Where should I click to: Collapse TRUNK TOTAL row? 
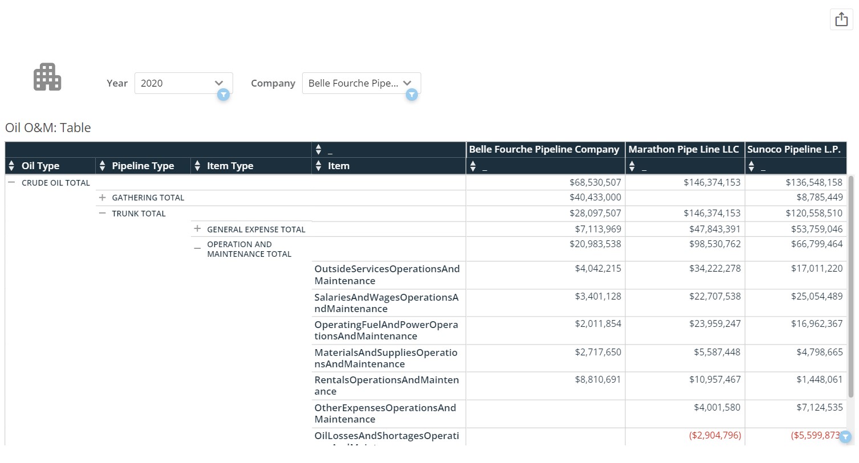click(x=103, y=213)
